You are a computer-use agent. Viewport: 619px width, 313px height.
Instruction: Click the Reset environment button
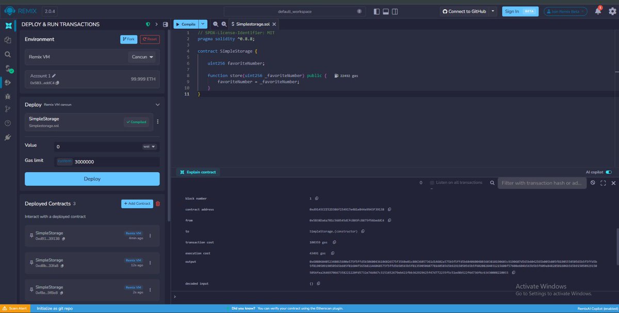pyautogui.click(x=150, y=39)
